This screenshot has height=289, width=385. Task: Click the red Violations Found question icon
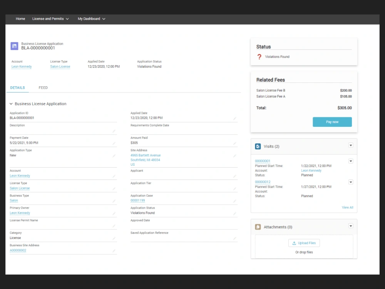(259, 57)
